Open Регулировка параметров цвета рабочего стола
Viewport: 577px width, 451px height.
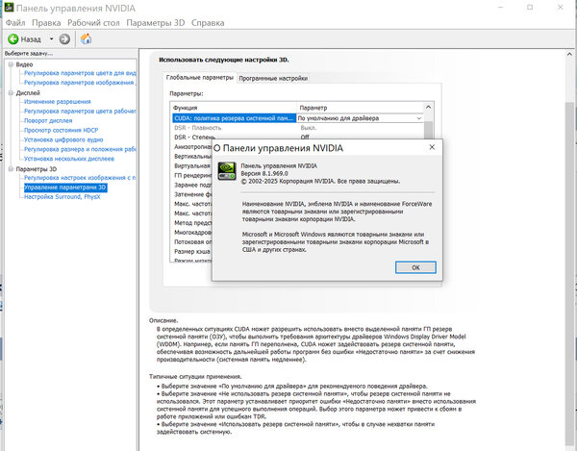click(80, 112)
